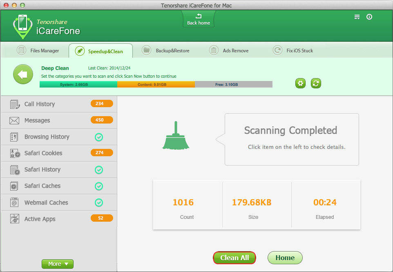Click the Scanning Completed heading
The height and width of the screenshot is (272, 393).
click(290, 130)
